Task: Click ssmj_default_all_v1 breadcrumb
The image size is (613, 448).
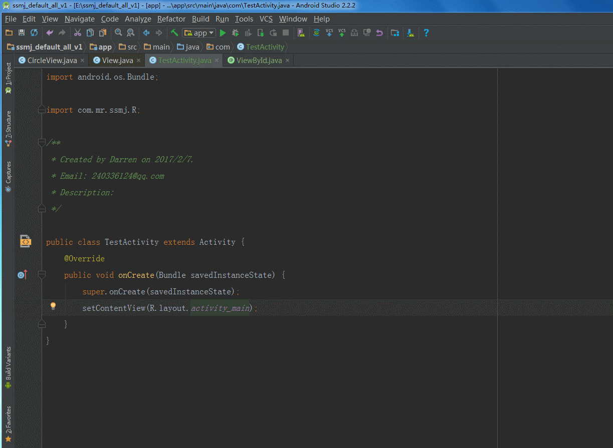Action: point(45,47)
